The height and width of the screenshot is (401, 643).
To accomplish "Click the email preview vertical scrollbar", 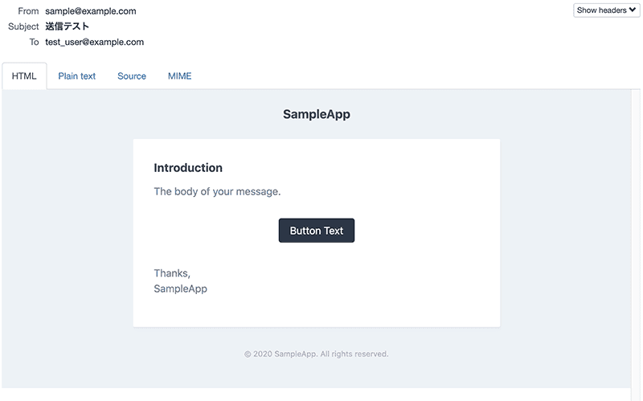I will tap(636, 241).
